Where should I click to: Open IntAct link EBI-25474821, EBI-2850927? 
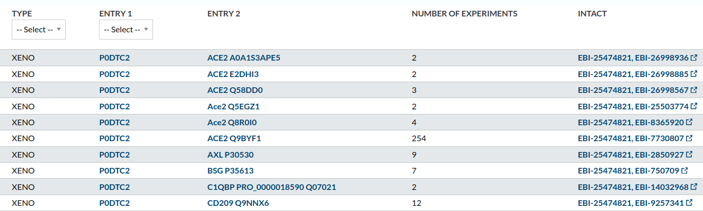coord(631,155)
